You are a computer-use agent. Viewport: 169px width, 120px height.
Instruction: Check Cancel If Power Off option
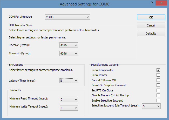[158, 80]
